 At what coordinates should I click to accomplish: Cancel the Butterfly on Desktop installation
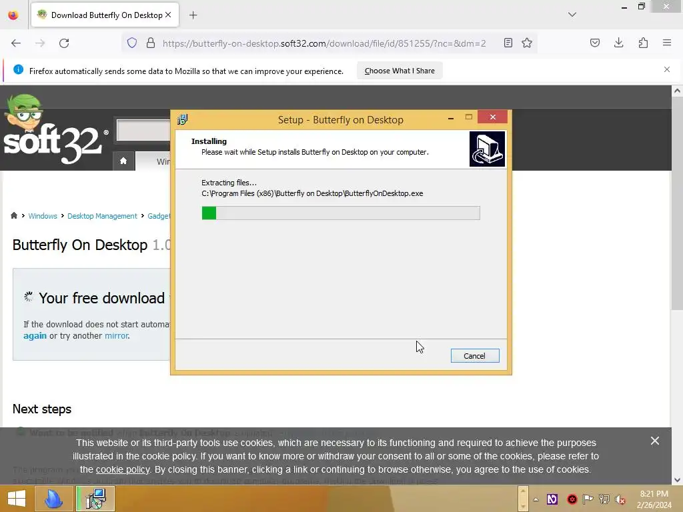(x=475, y=356)
